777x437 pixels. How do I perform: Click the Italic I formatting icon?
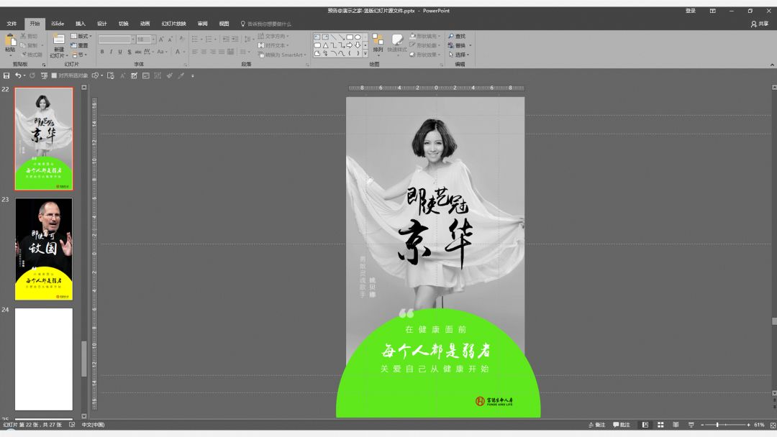(x=111, y=52)
